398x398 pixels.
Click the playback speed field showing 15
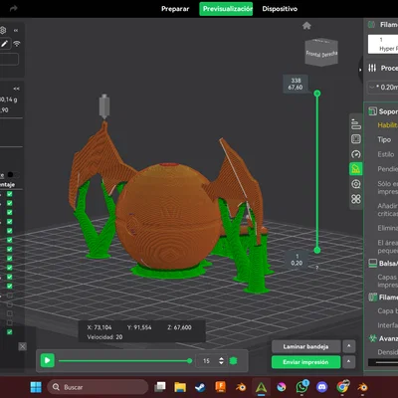coord(206,361)
